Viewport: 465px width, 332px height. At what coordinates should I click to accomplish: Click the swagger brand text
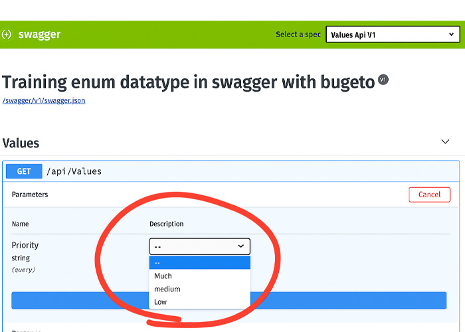39,35
